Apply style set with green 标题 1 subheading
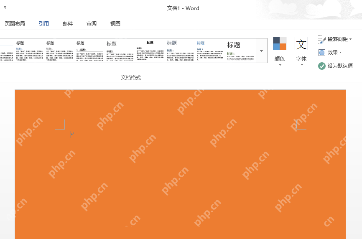Screen dimensions: 362x239 pyautogui.click(x=240, y=51)
